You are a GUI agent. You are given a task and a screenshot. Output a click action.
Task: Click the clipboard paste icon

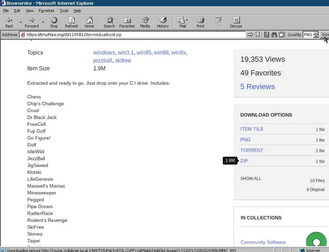click(282, 35)
